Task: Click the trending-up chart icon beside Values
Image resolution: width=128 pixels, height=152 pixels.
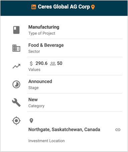Action: [x=16, y=66]
